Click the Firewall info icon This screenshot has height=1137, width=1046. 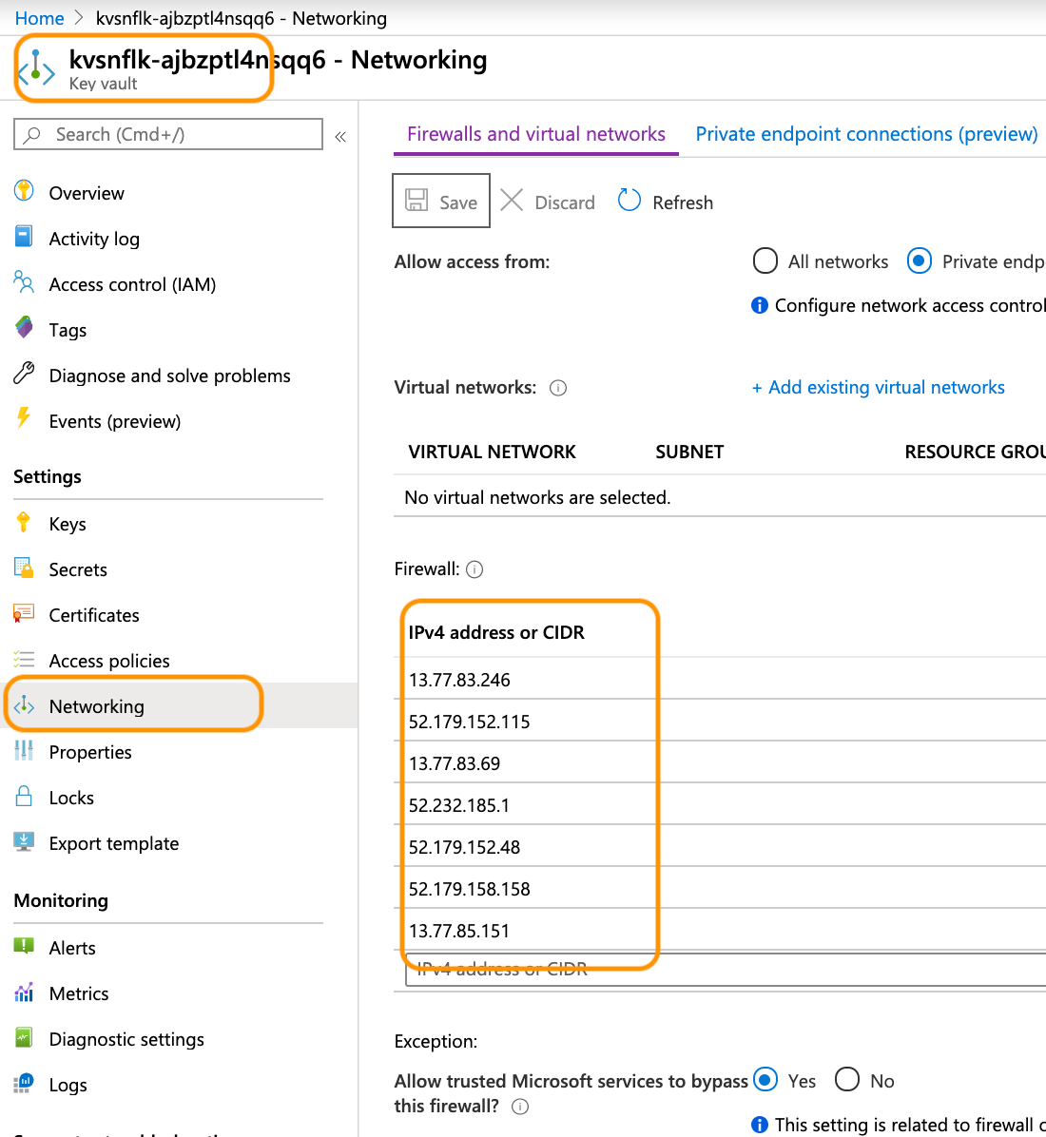pos(475,570)
